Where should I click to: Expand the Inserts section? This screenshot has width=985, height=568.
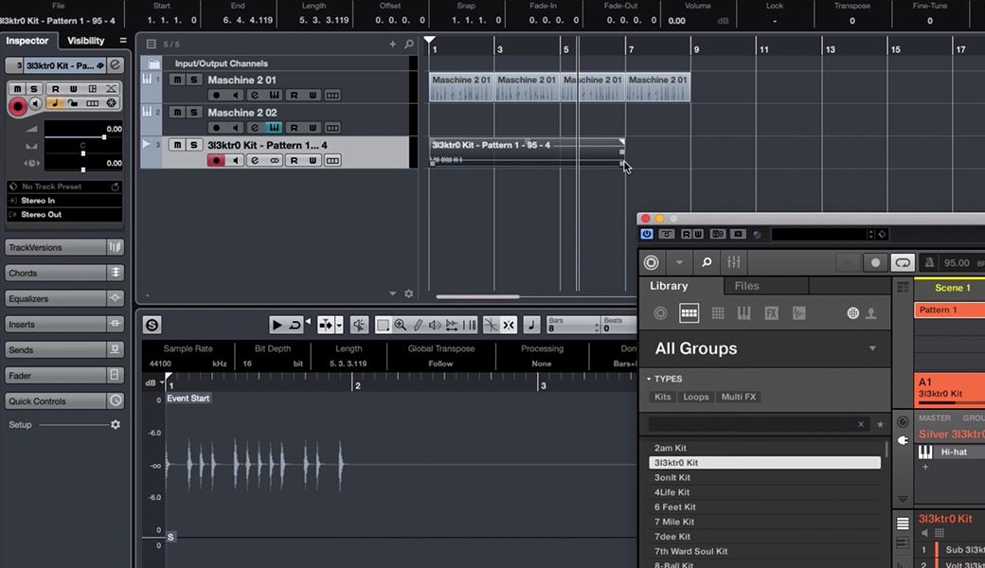coord(64,325)
